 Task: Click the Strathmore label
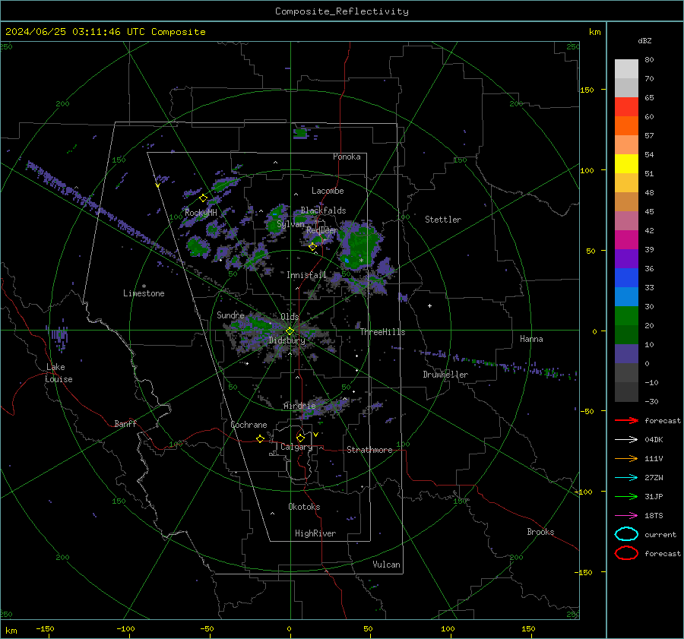(369, 450)
